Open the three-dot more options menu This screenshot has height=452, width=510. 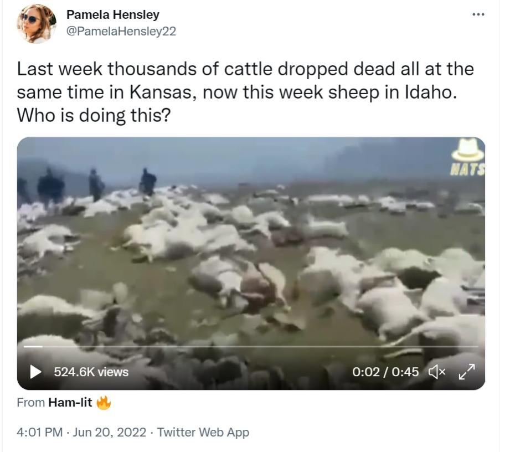click(x=478, y=14)
